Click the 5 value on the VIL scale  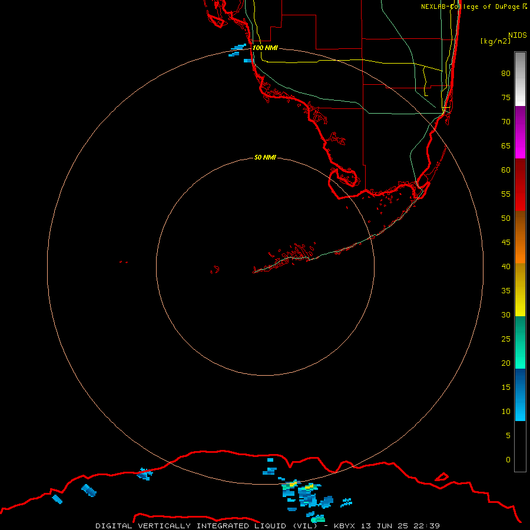(x=508, y=436)
